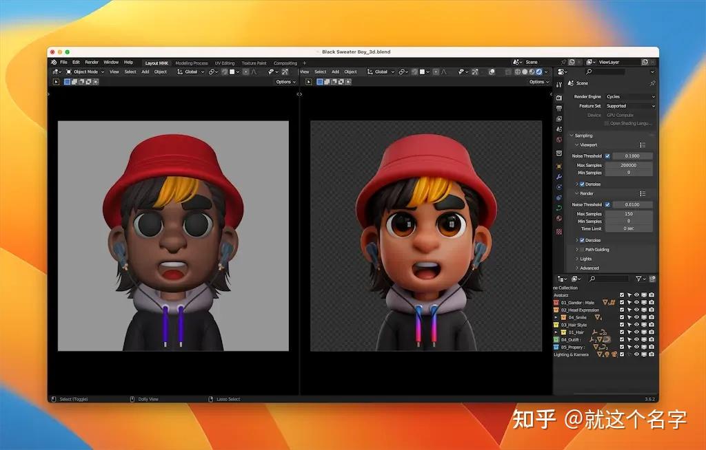The width and height of the screenshot is (706, 450).
Task: Open the Edit menu
Action: pyautogui.click(x=75, y=61)
